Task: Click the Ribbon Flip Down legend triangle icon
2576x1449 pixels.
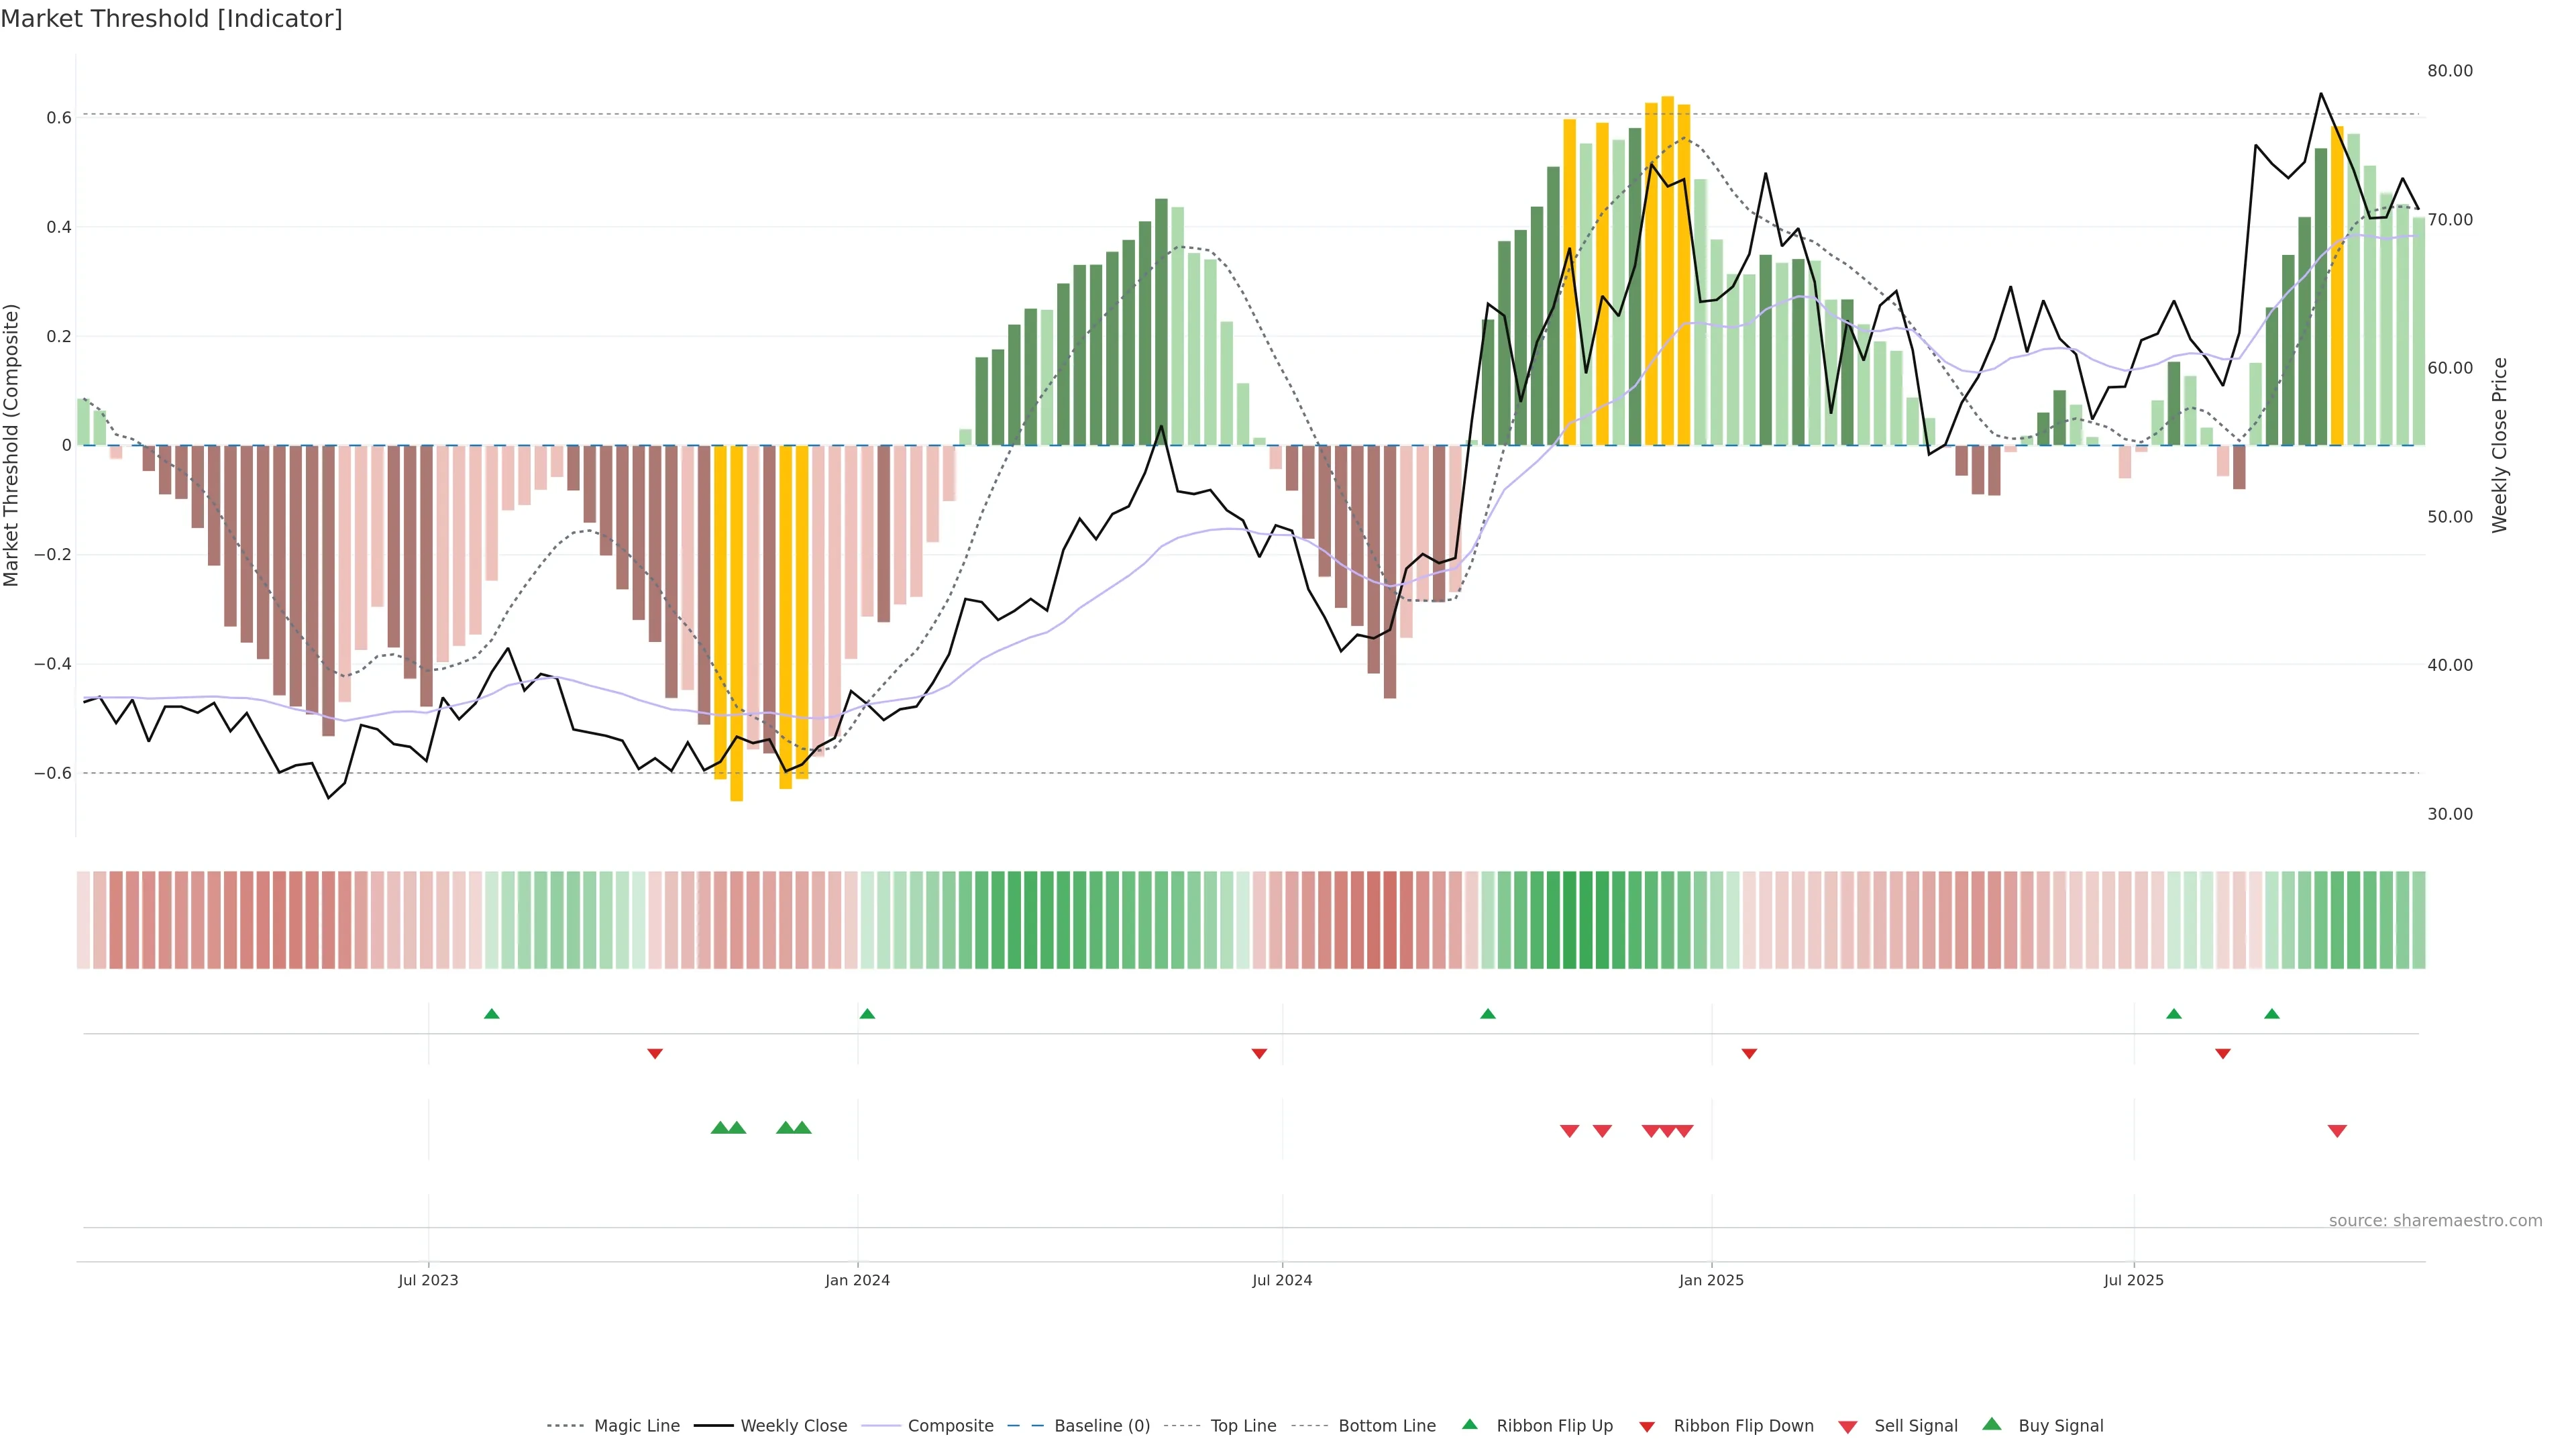Action: [x=1647, y=1427]
